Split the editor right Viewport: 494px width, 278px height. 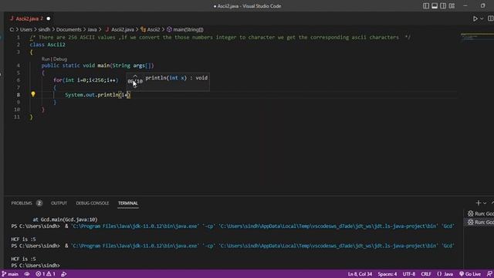491,19
